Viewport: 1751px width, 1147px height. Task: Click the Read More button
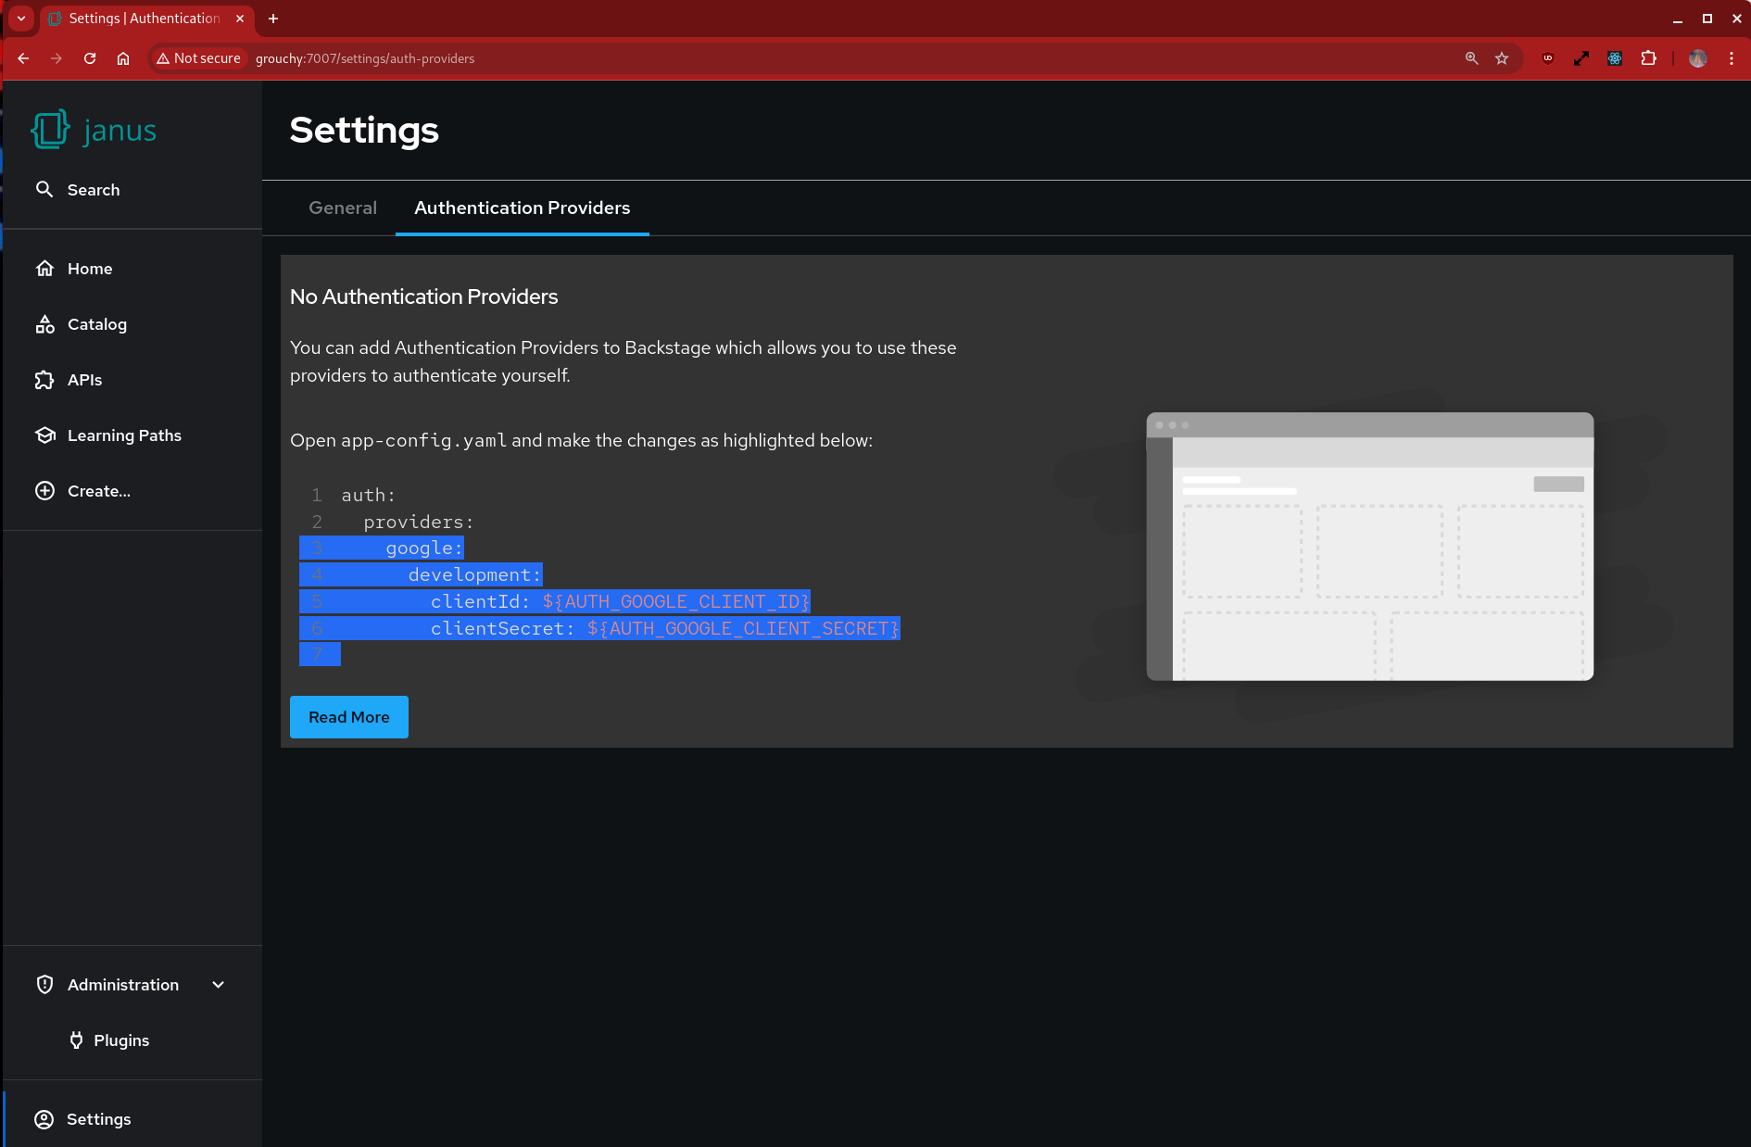point(349,717)
